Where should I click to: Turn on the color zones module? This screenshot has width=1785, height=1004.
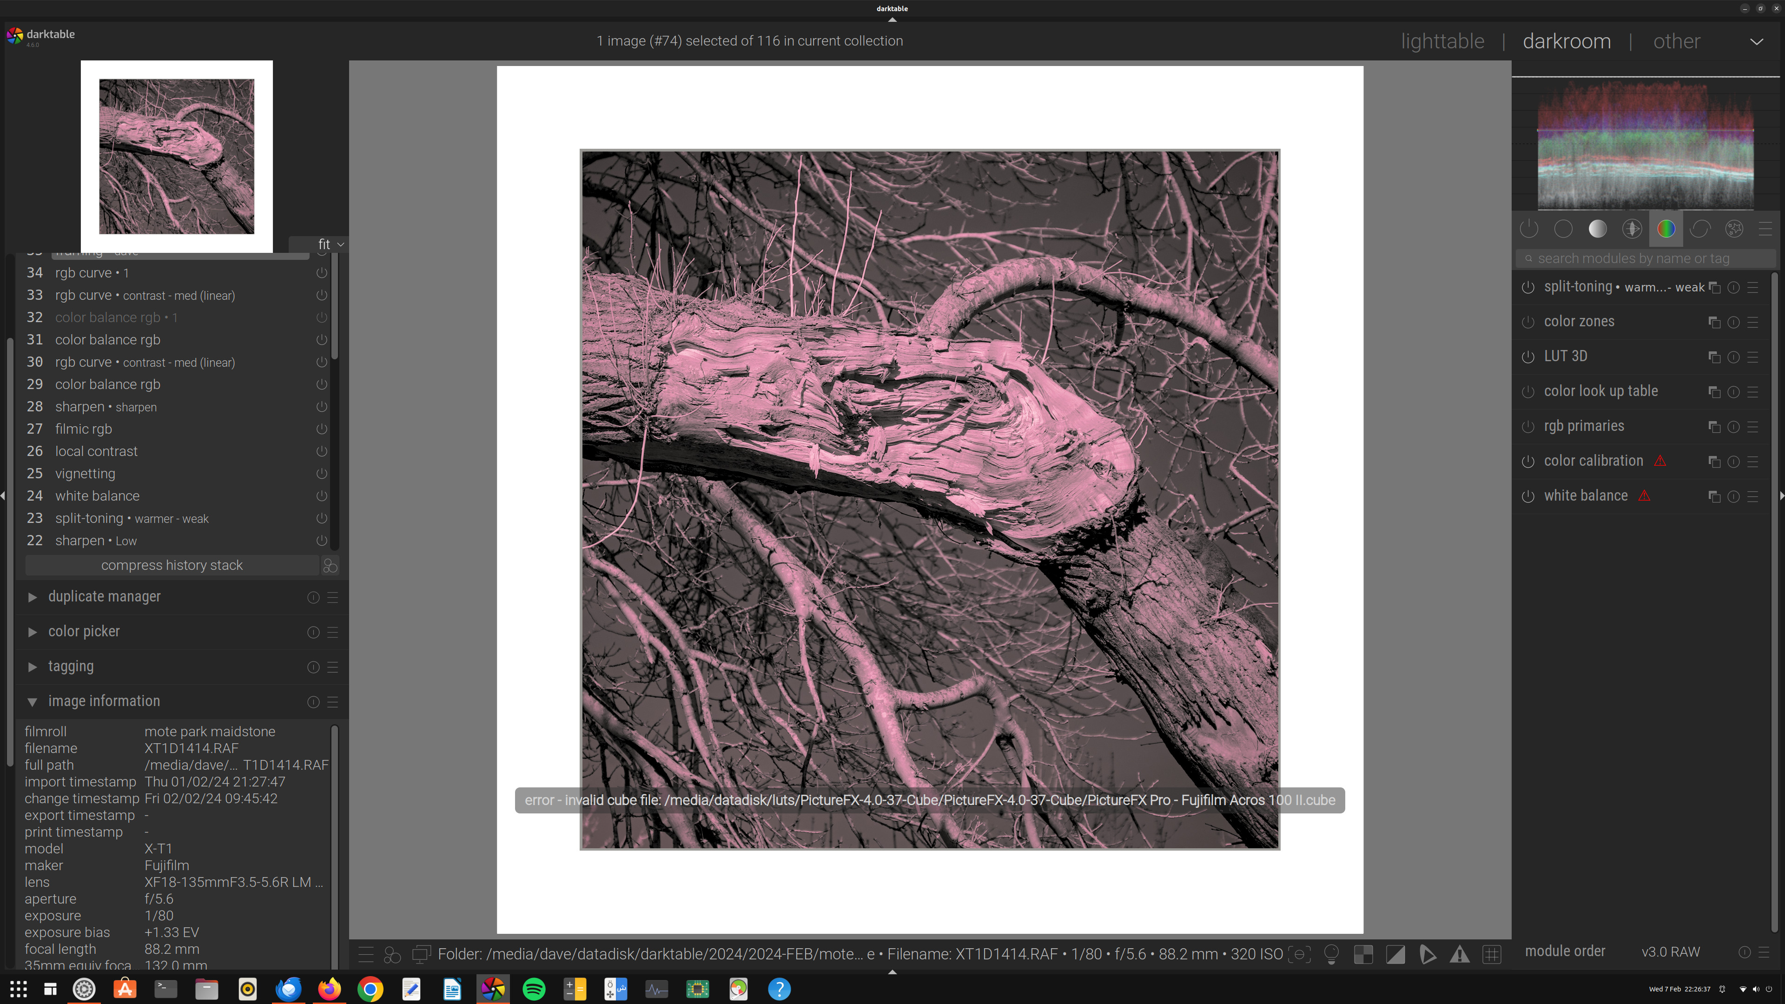click(1528, 322)
